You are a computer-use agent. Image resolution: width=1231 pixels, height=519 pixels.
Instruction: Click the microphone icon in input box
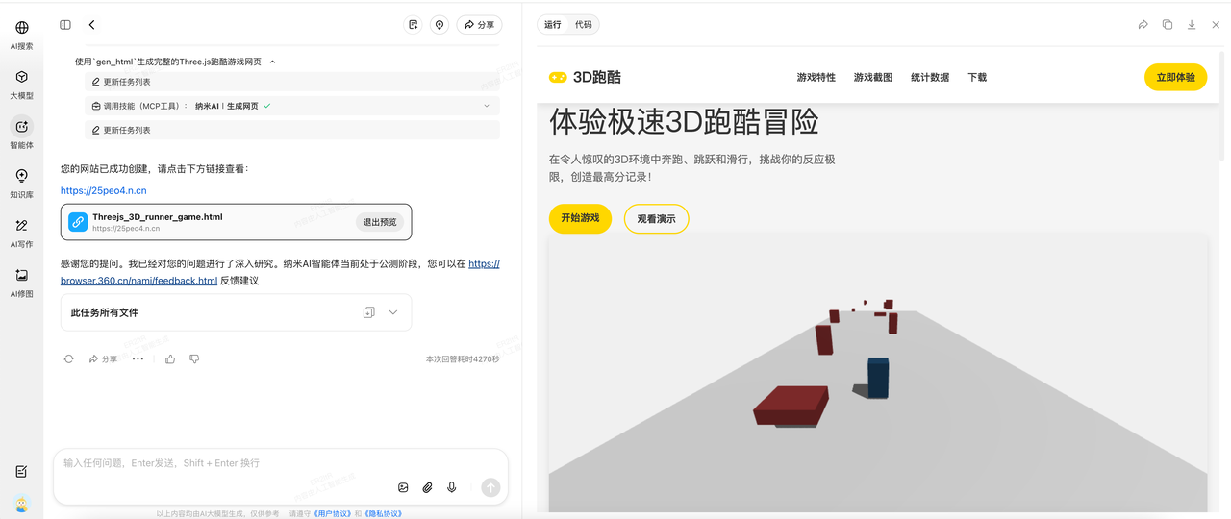[451, 487]
